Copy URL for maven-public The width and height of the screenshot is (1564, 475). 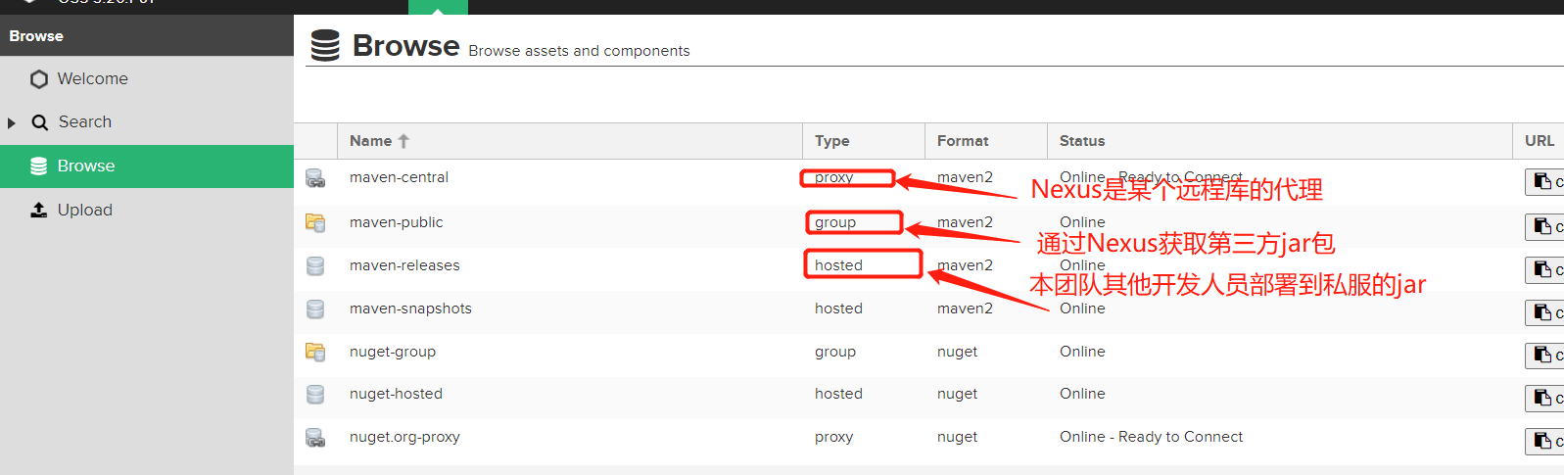1544,226
